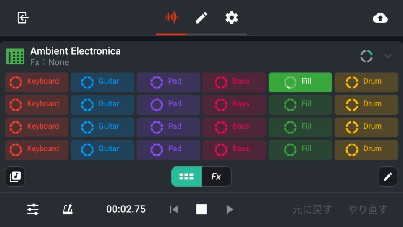Trigger the third-row Bass pad
Screen dimensions: 403x227
click(x=234, y=127)
